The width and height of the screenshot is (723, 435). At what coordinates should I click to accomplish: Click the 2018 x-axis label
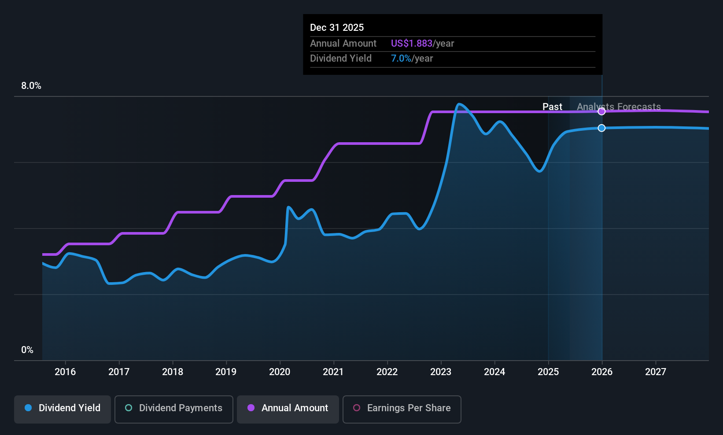[x=173, y=372]
